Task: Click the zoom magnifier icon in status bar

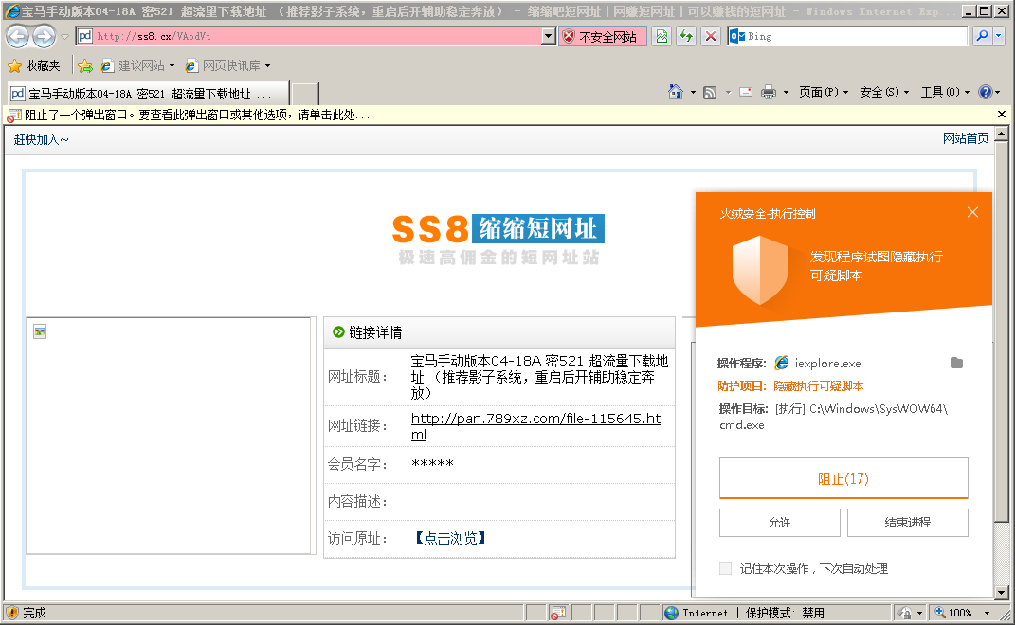Action: point(940,612)
